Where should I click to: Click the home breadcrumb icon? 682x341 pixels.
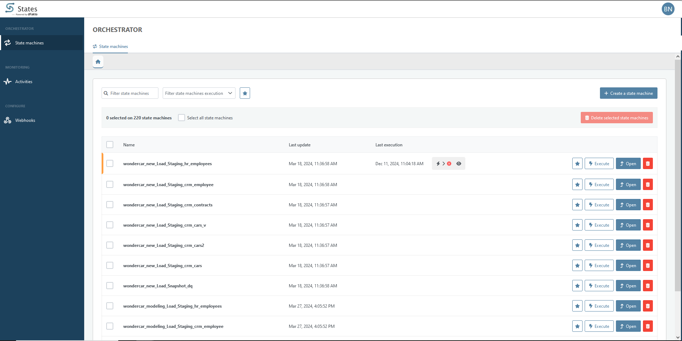98,62
